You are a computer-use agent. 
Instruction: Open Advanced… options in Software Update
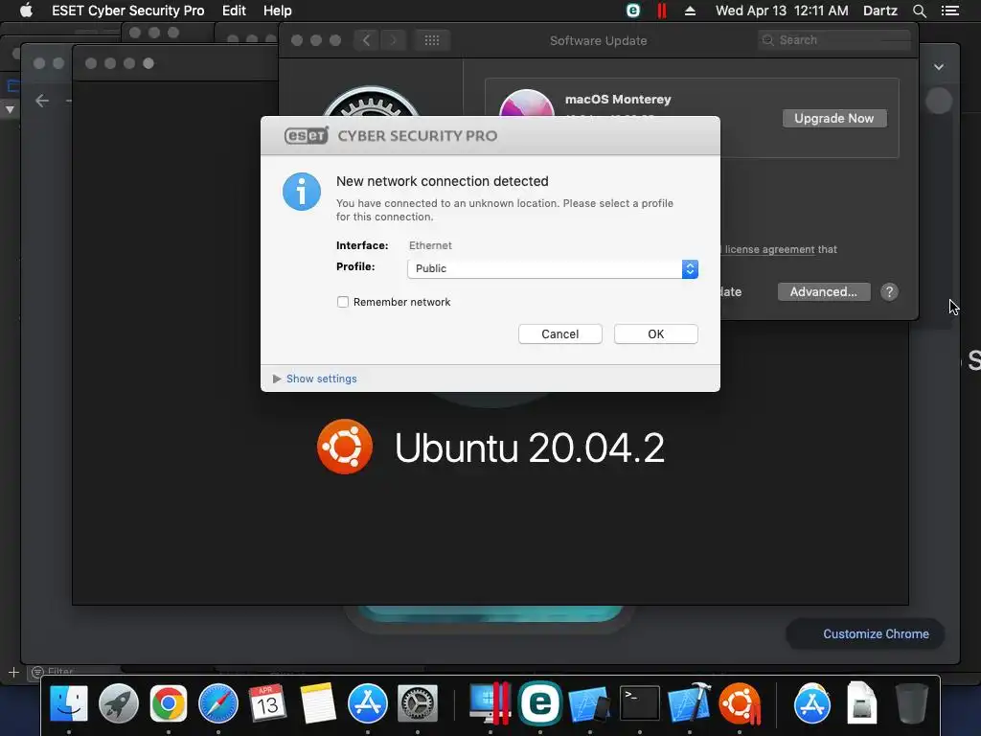tap(823, 291)
